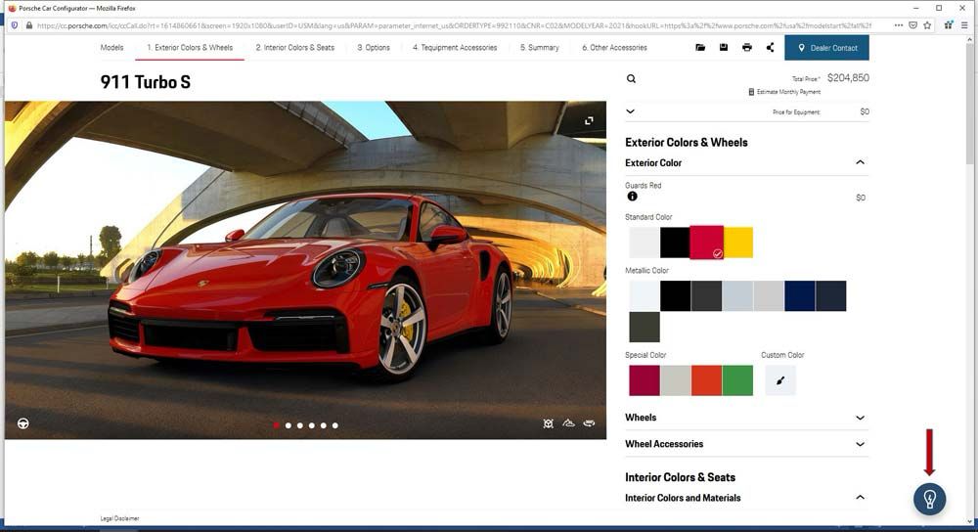Open the Estimate Monthly Payment link
This screenshot has width=978, height=532.
[788, 92]
